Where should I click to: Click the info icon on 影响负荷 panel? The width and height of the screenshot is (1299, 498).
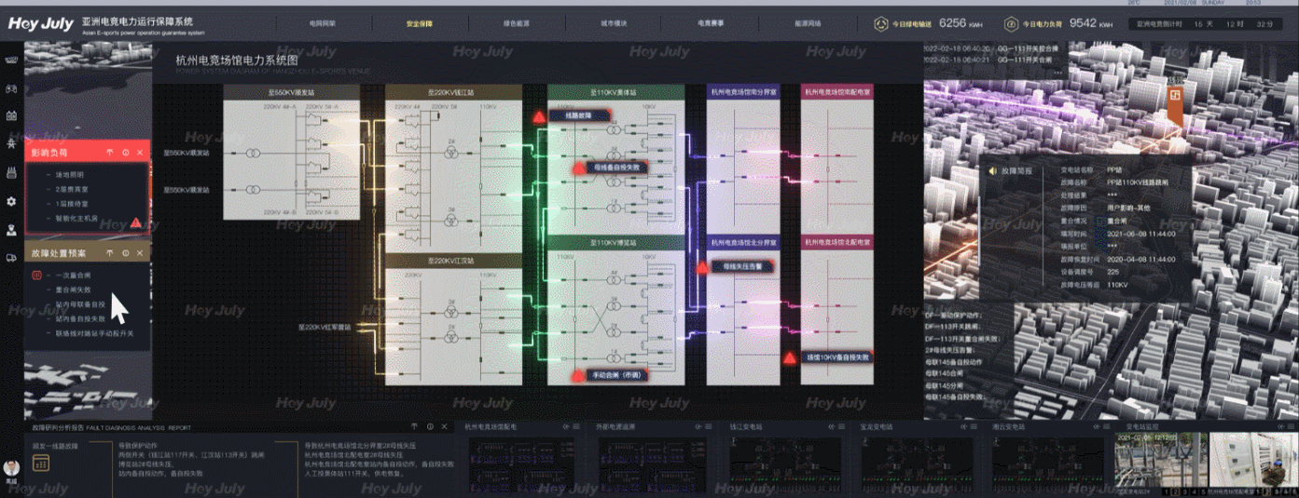[x=125, y=152]
